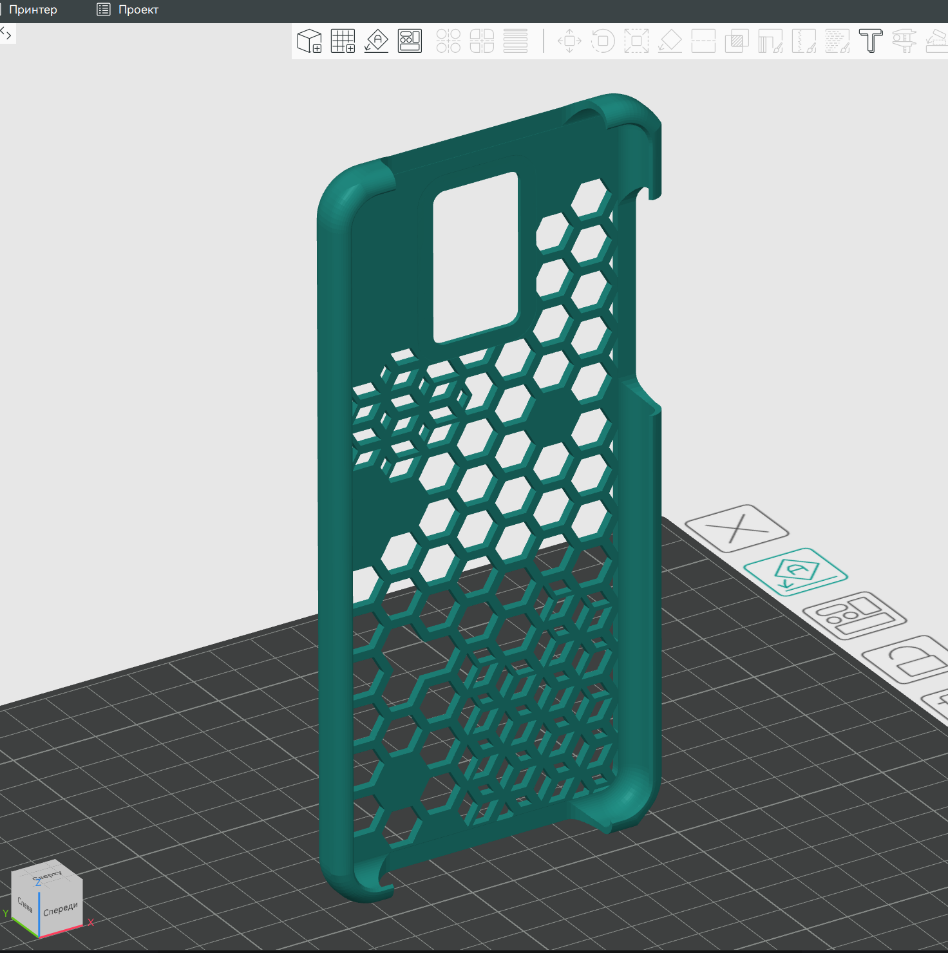Open the Measure caliper tool
This screenshot has height=953, width=948.
click(904, 41)
